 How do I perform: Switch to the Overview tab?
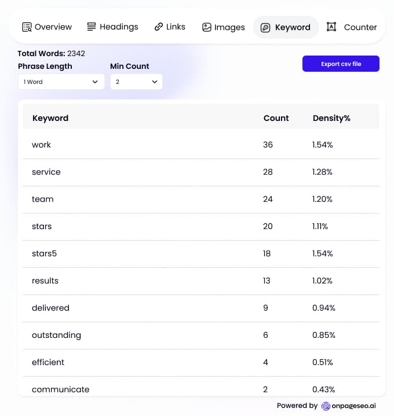[x=47, y=27]
